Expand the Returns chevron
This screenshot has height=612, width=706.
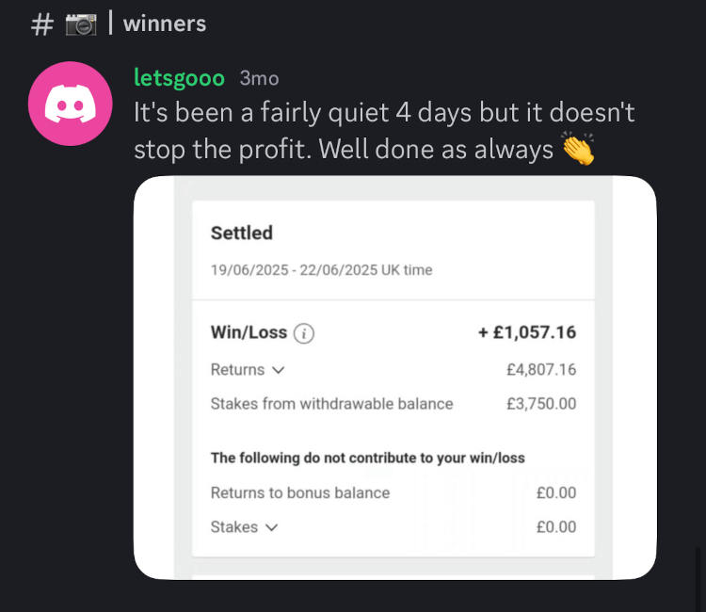[278, 370]
